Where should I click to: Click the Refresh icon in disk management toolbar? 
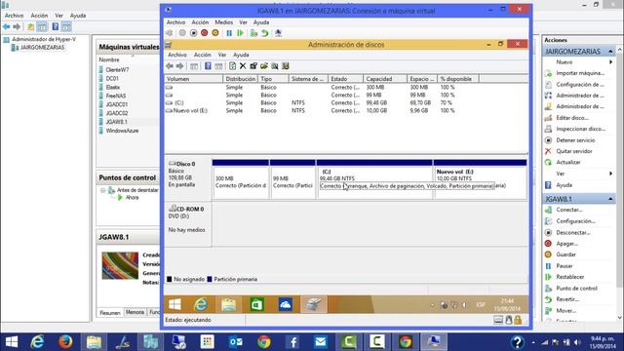point(232,66)
